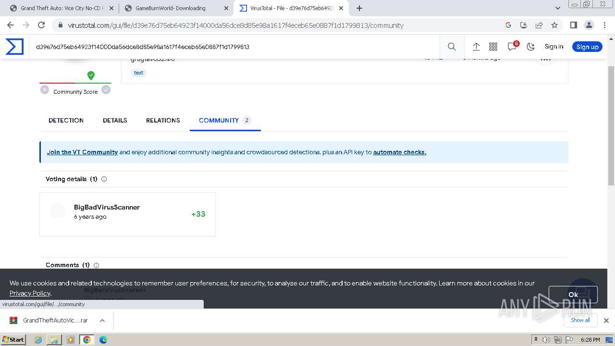Screen dimensions: 615x346
Task: Click the Sign up button
Action: [x=587, y=47]
